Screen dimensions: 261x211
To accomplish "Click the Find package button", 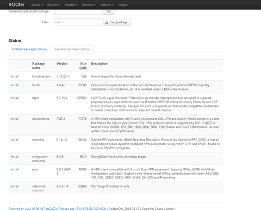I will click(x=117, y=22).
